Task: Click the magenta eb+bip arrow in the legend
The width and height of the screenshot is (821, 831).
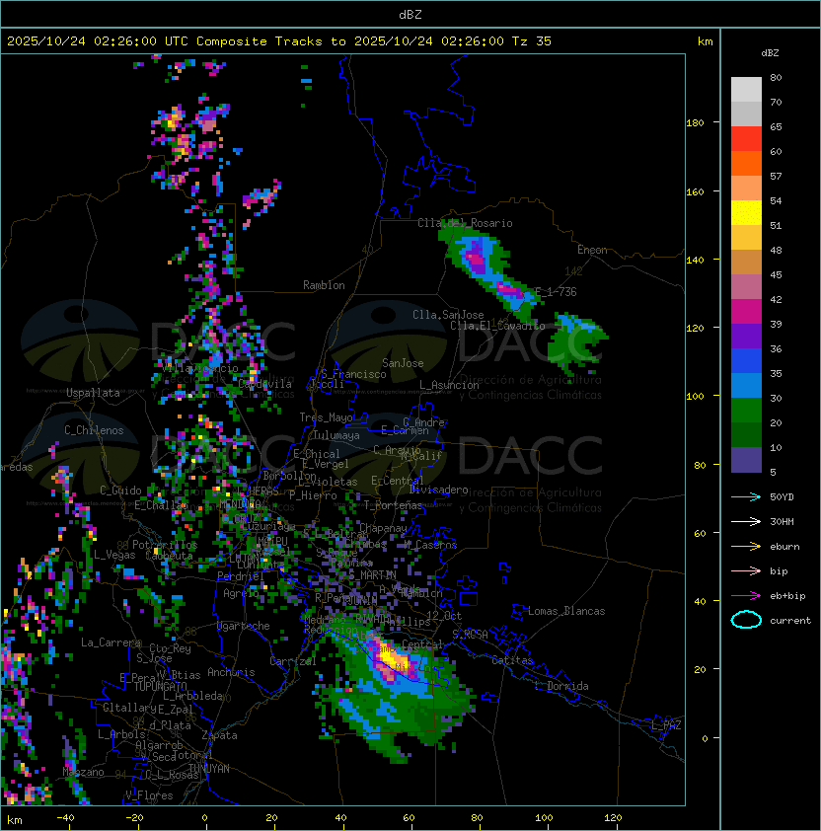Action: pyautogui.click(x=746, y=596)
